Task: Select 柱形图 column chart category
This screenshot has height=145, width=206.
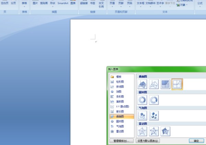Action: 122,82
